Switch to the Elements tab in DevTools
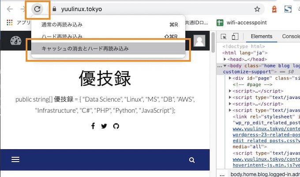 (261, 36)
